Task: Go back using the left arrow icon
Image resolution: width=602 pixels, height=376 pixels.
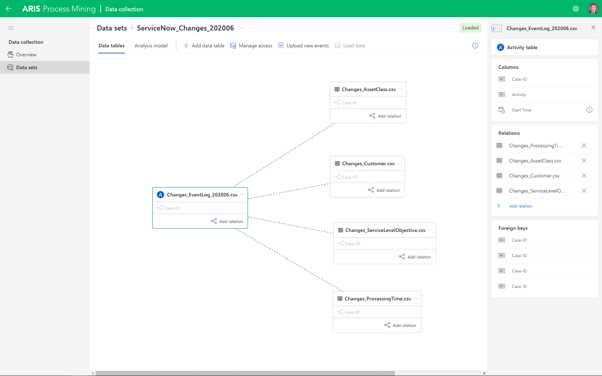Action: click(x=9, y=9)
